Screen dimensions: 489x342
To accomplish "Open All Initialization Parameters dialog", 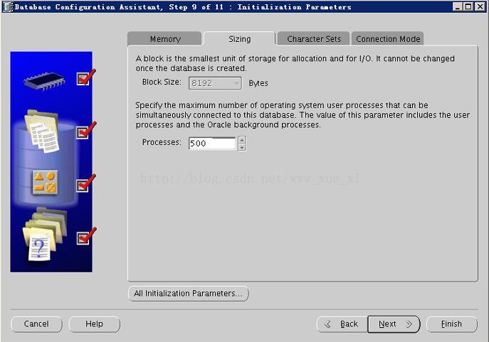I will pyautogui.click(x=188, y=294).
